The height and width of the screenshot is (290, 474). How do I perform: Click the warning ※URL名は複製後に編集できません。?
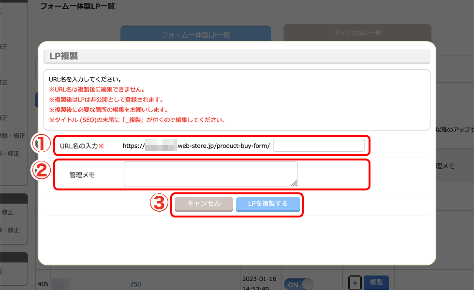click(x=97, y=89)
